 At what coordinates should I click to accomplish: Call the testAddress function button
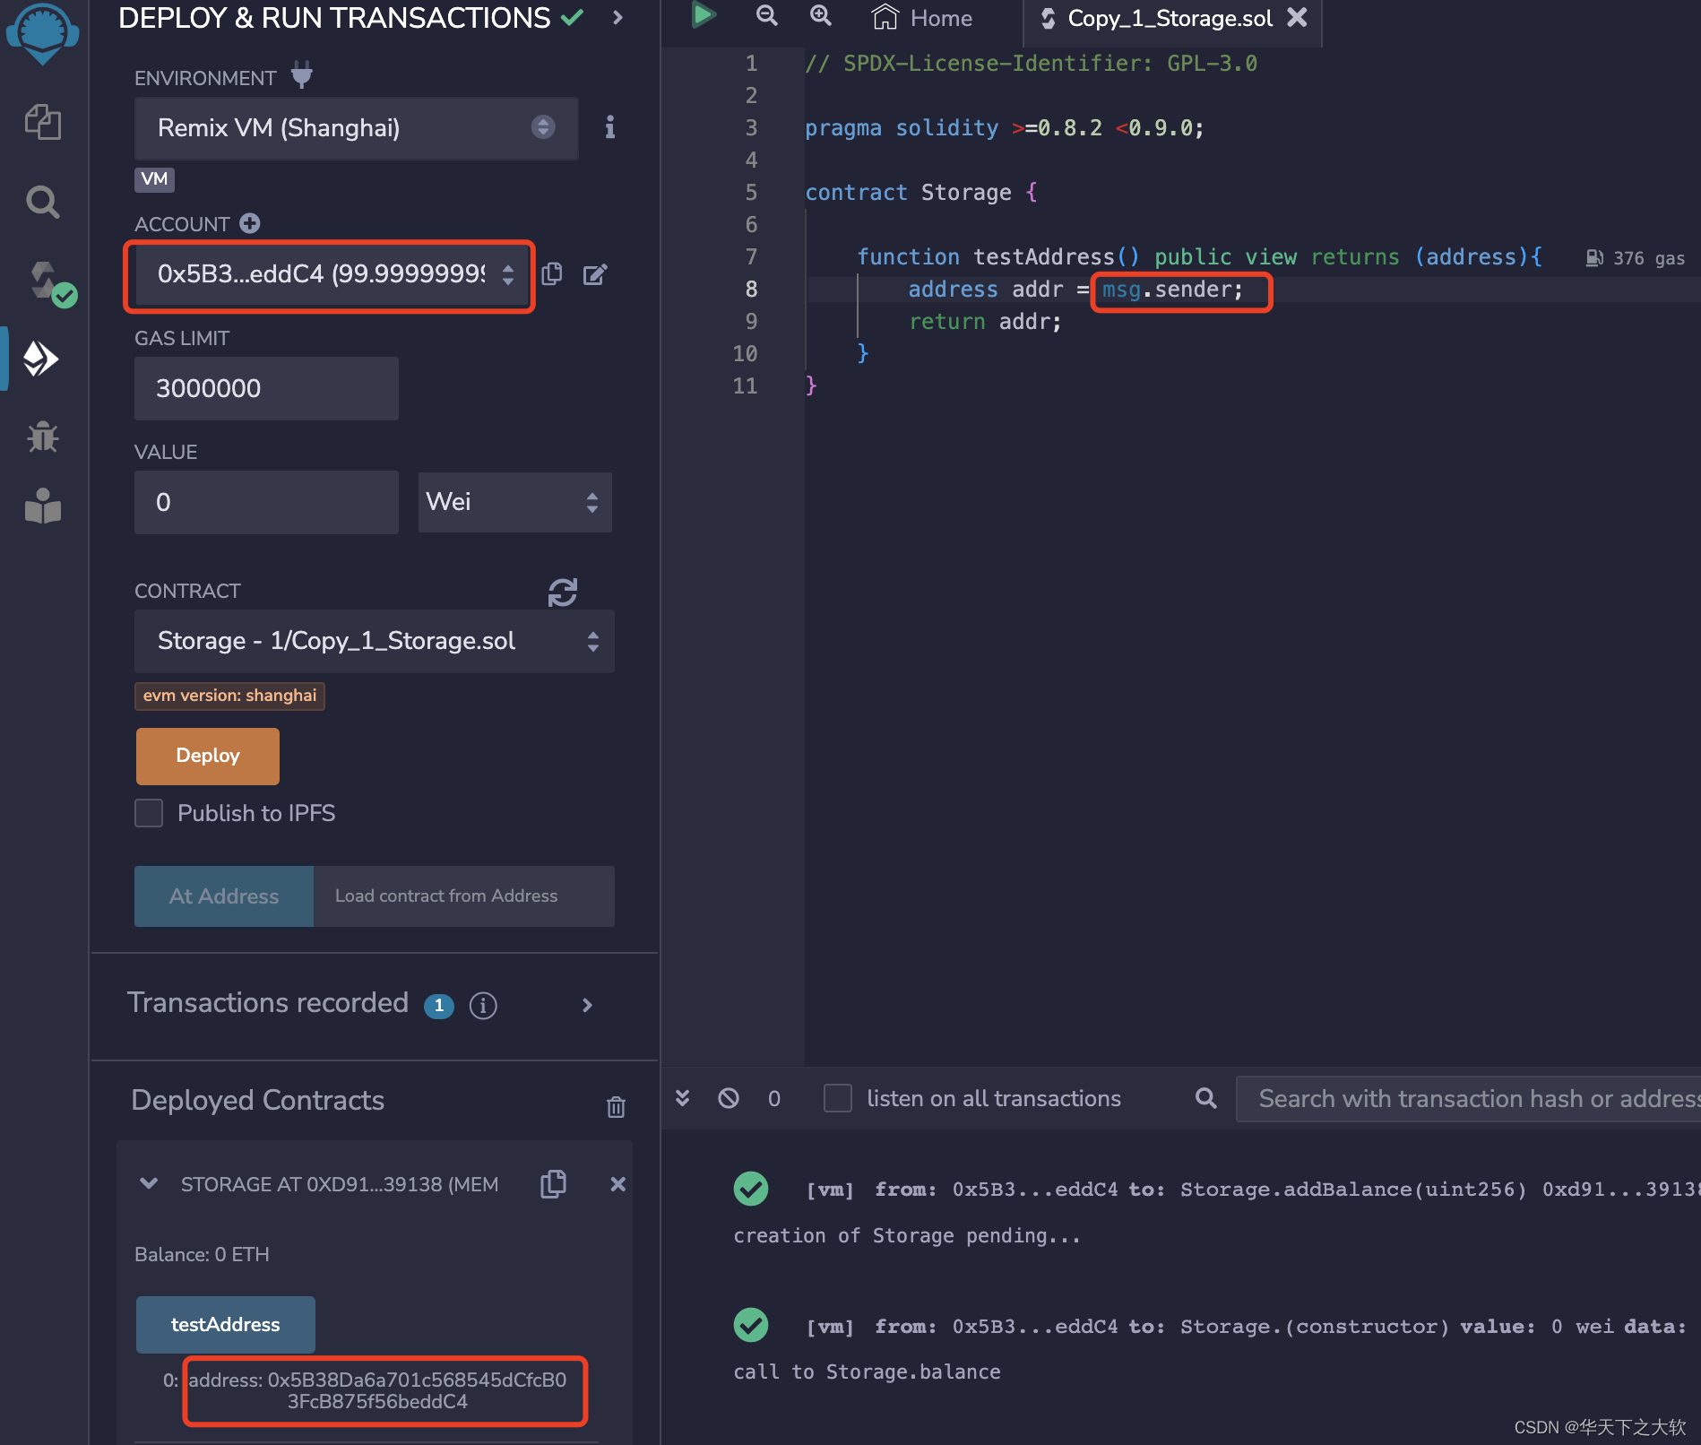point(226,1324)
